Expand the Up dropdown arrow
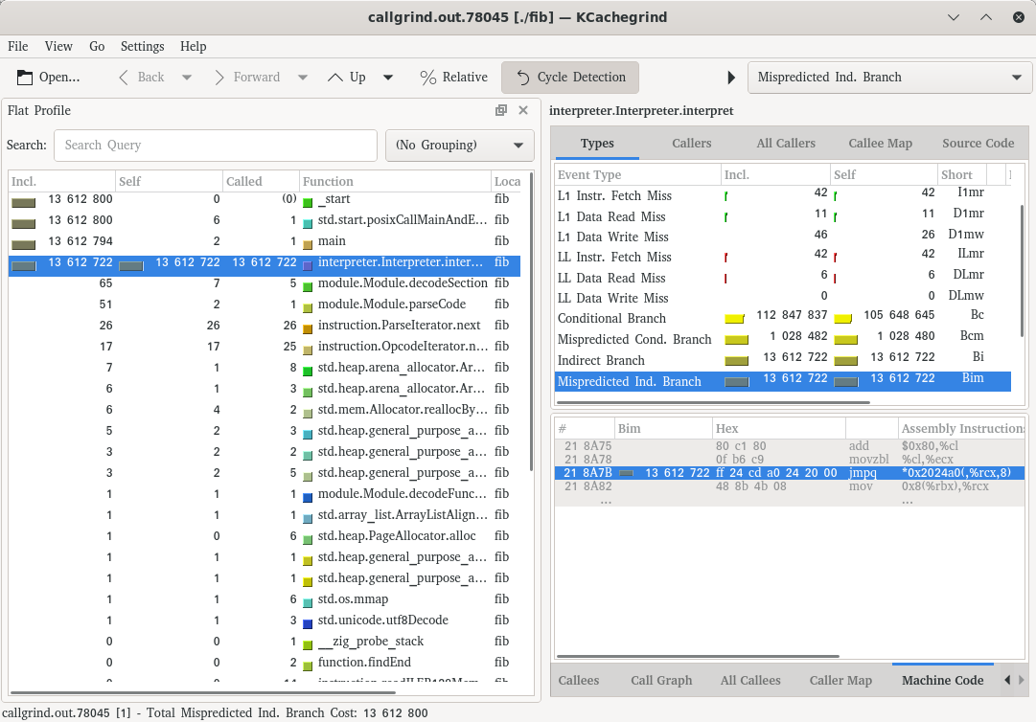The image size is (1036, 722). tap(388, 78)
